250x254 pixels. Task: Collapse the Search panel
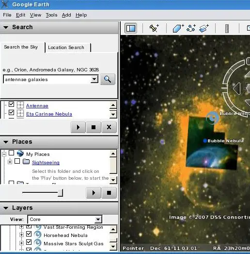pos(6,27)
